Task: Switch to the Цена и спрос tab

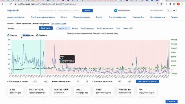Action: [63, 28]
